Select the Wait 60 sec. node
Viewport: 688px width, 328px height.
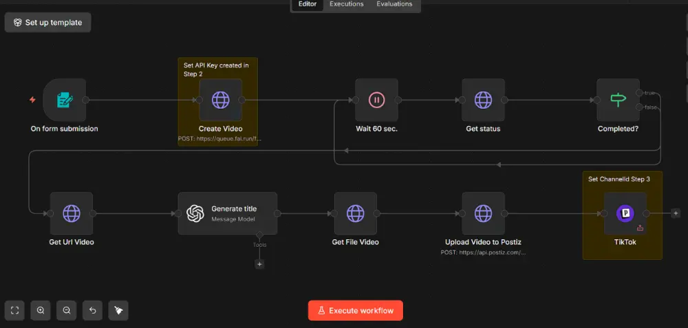(376, 100)
